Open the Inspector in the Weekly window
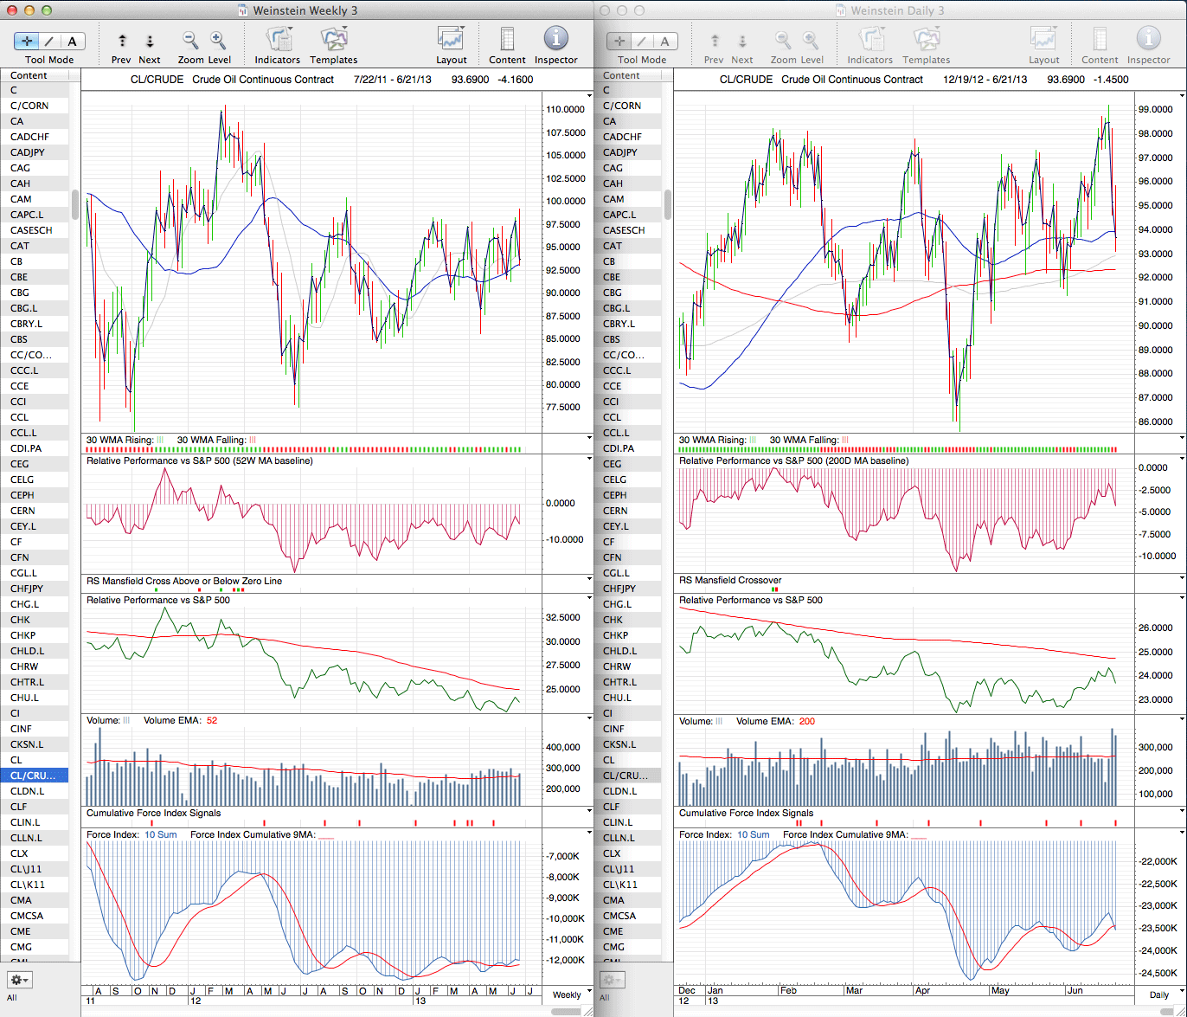The width and height of the screenshot is (1187, 1017). point(555,40)
